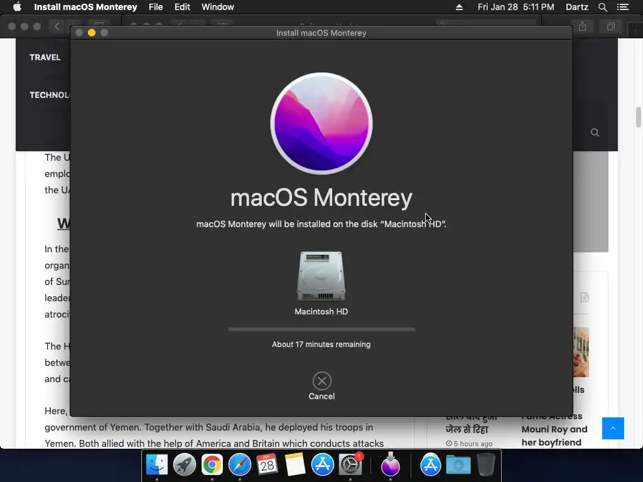Click the Safari share button
The width and height of the screenshot is (643, 482).
coord(582,26)
